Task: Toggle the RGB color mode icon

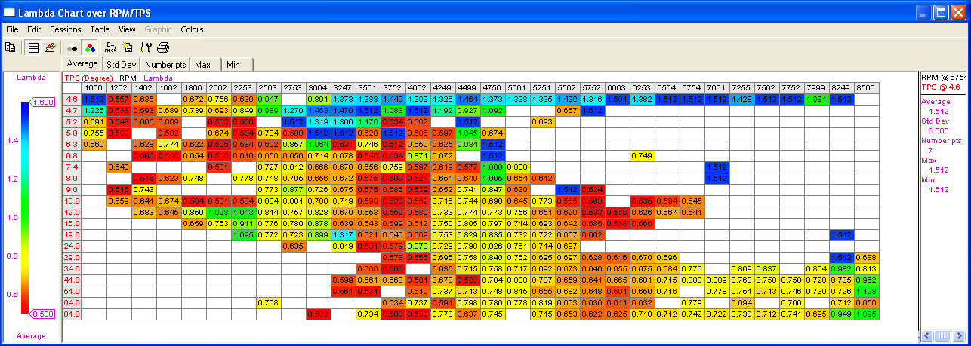Action: point(90,47)
